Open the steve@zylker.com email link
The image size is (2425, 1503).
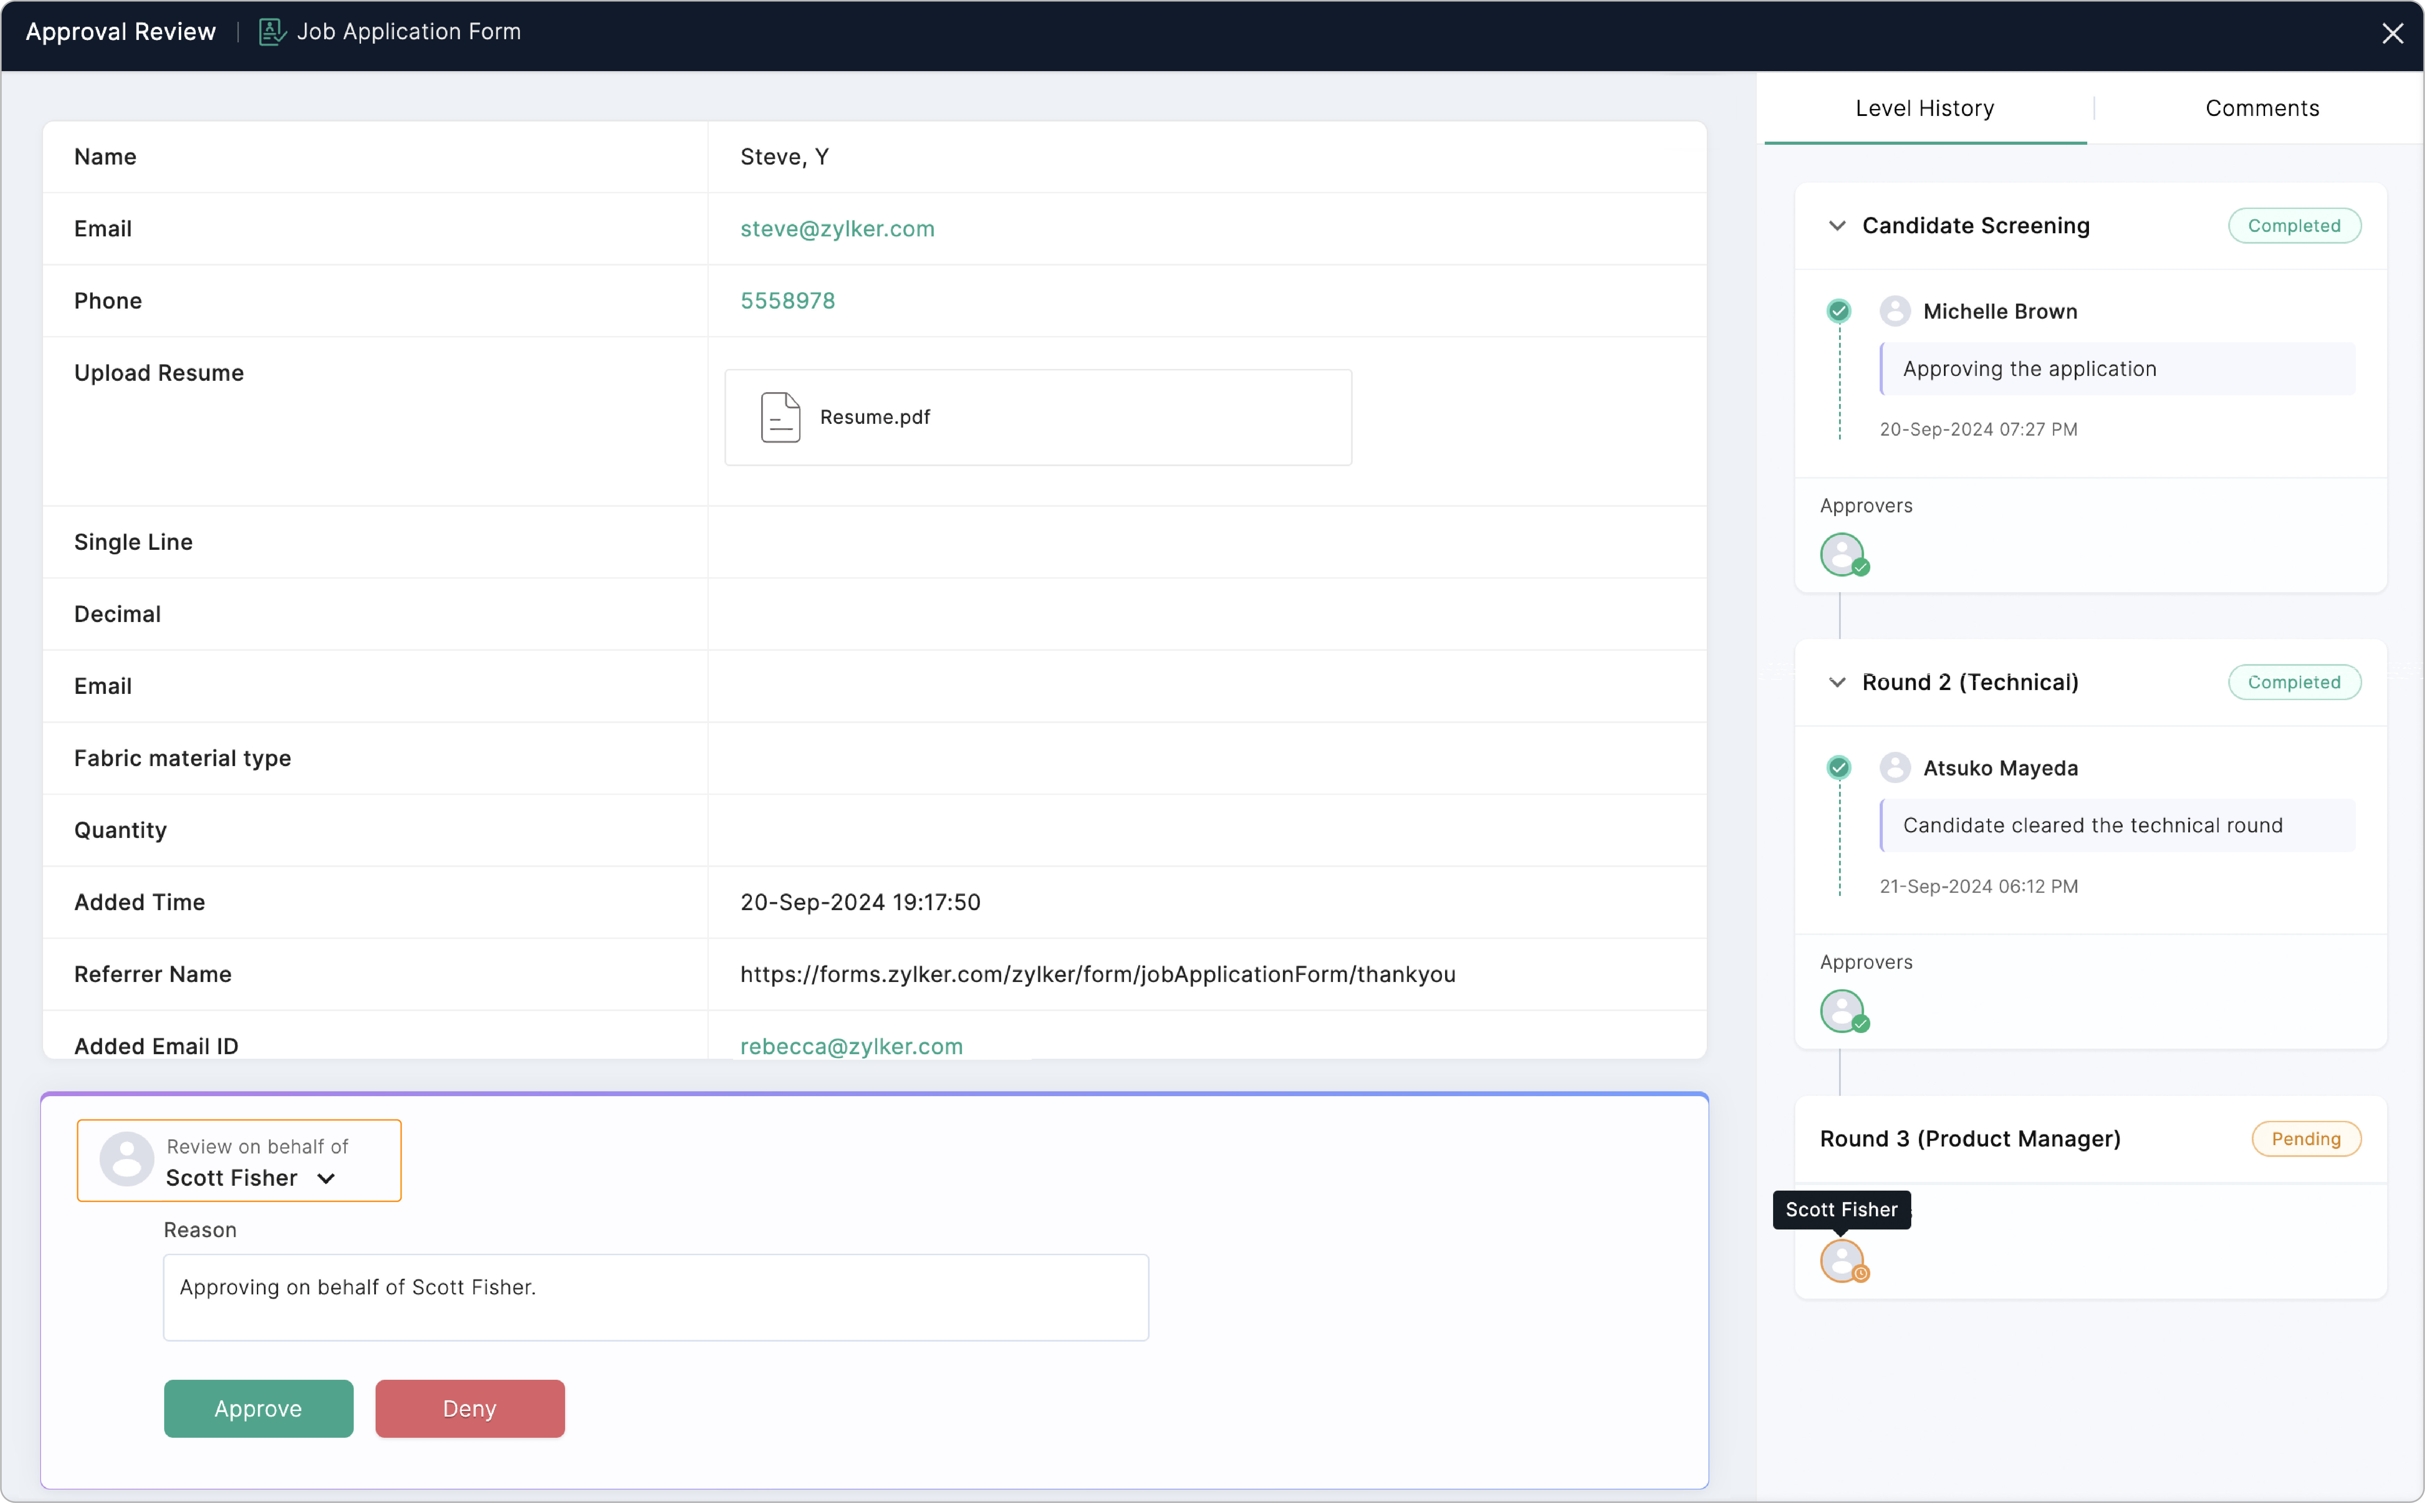tap(837, 229)
